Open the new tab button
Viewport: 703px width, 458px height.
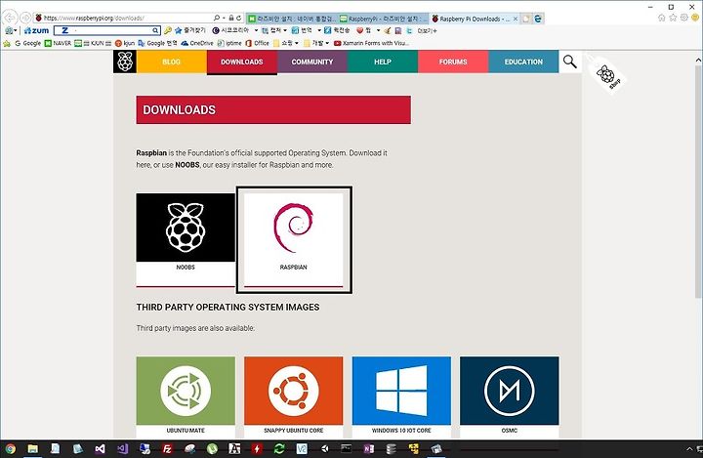[526, 19]
